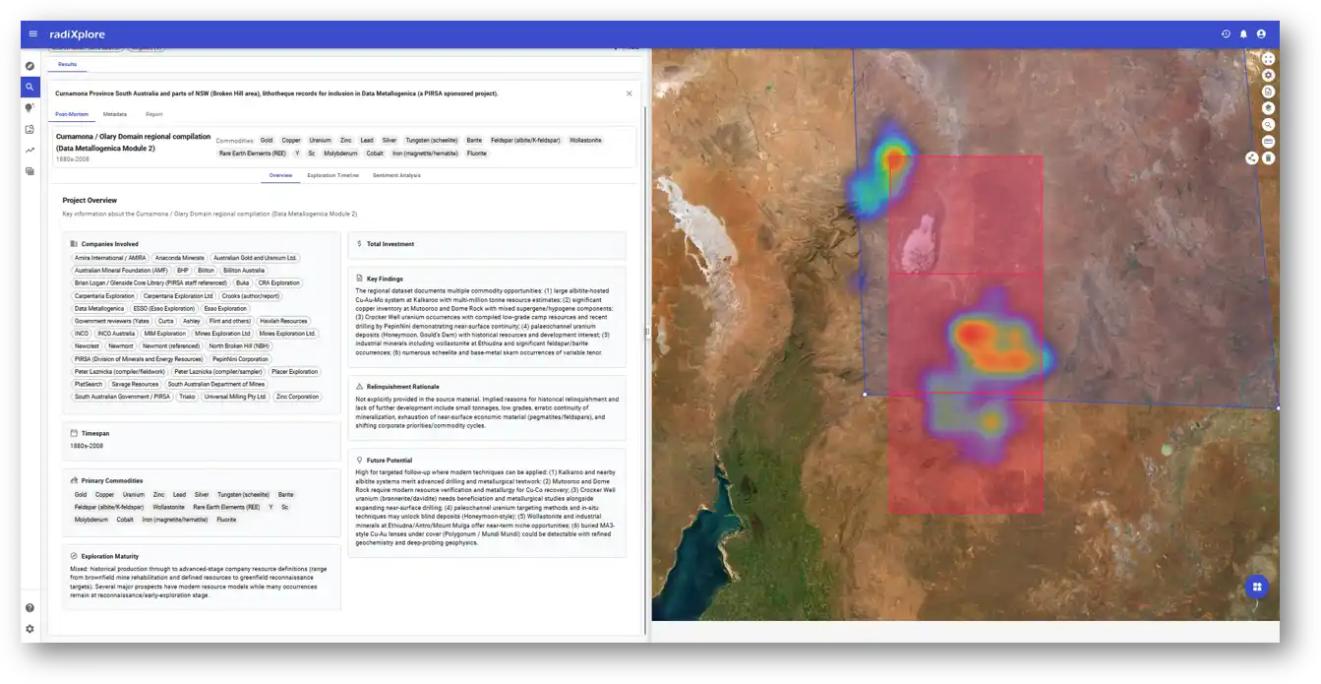Open map layers control
The height and width of the screenshot is (684, 1321).
(1268, 108)
